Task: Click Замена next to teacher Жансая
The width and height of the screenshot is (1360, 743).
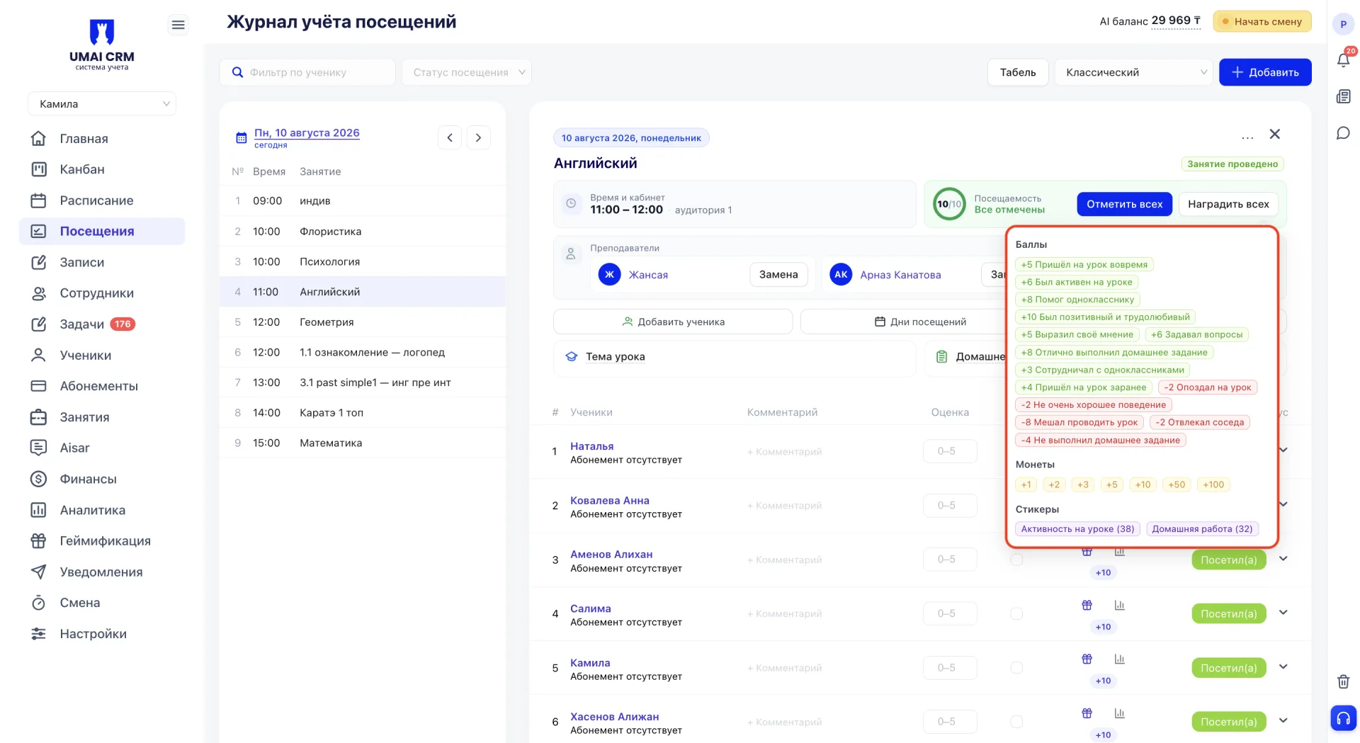Action: pyautogui.click(x=778, y=274)
